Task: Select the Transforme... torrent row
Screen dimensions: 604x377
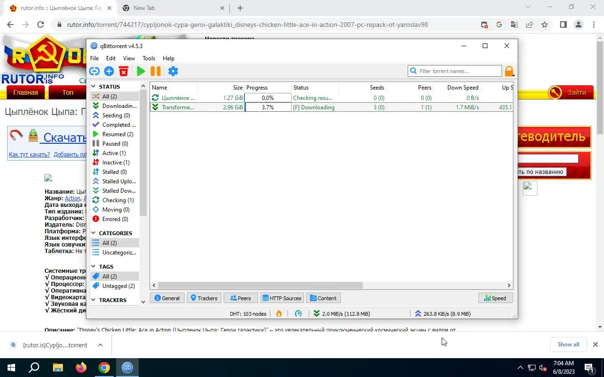Action: 331,107
